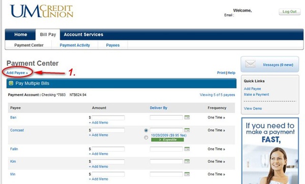
Task: Focus the Comcast amount field
Action: [x=108, y=130]
